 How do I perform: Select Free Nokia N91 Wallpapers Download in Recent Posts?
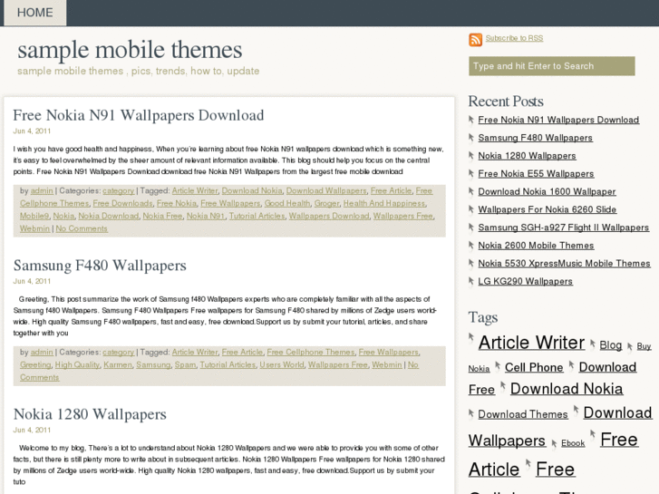click(x=558, y=120)
